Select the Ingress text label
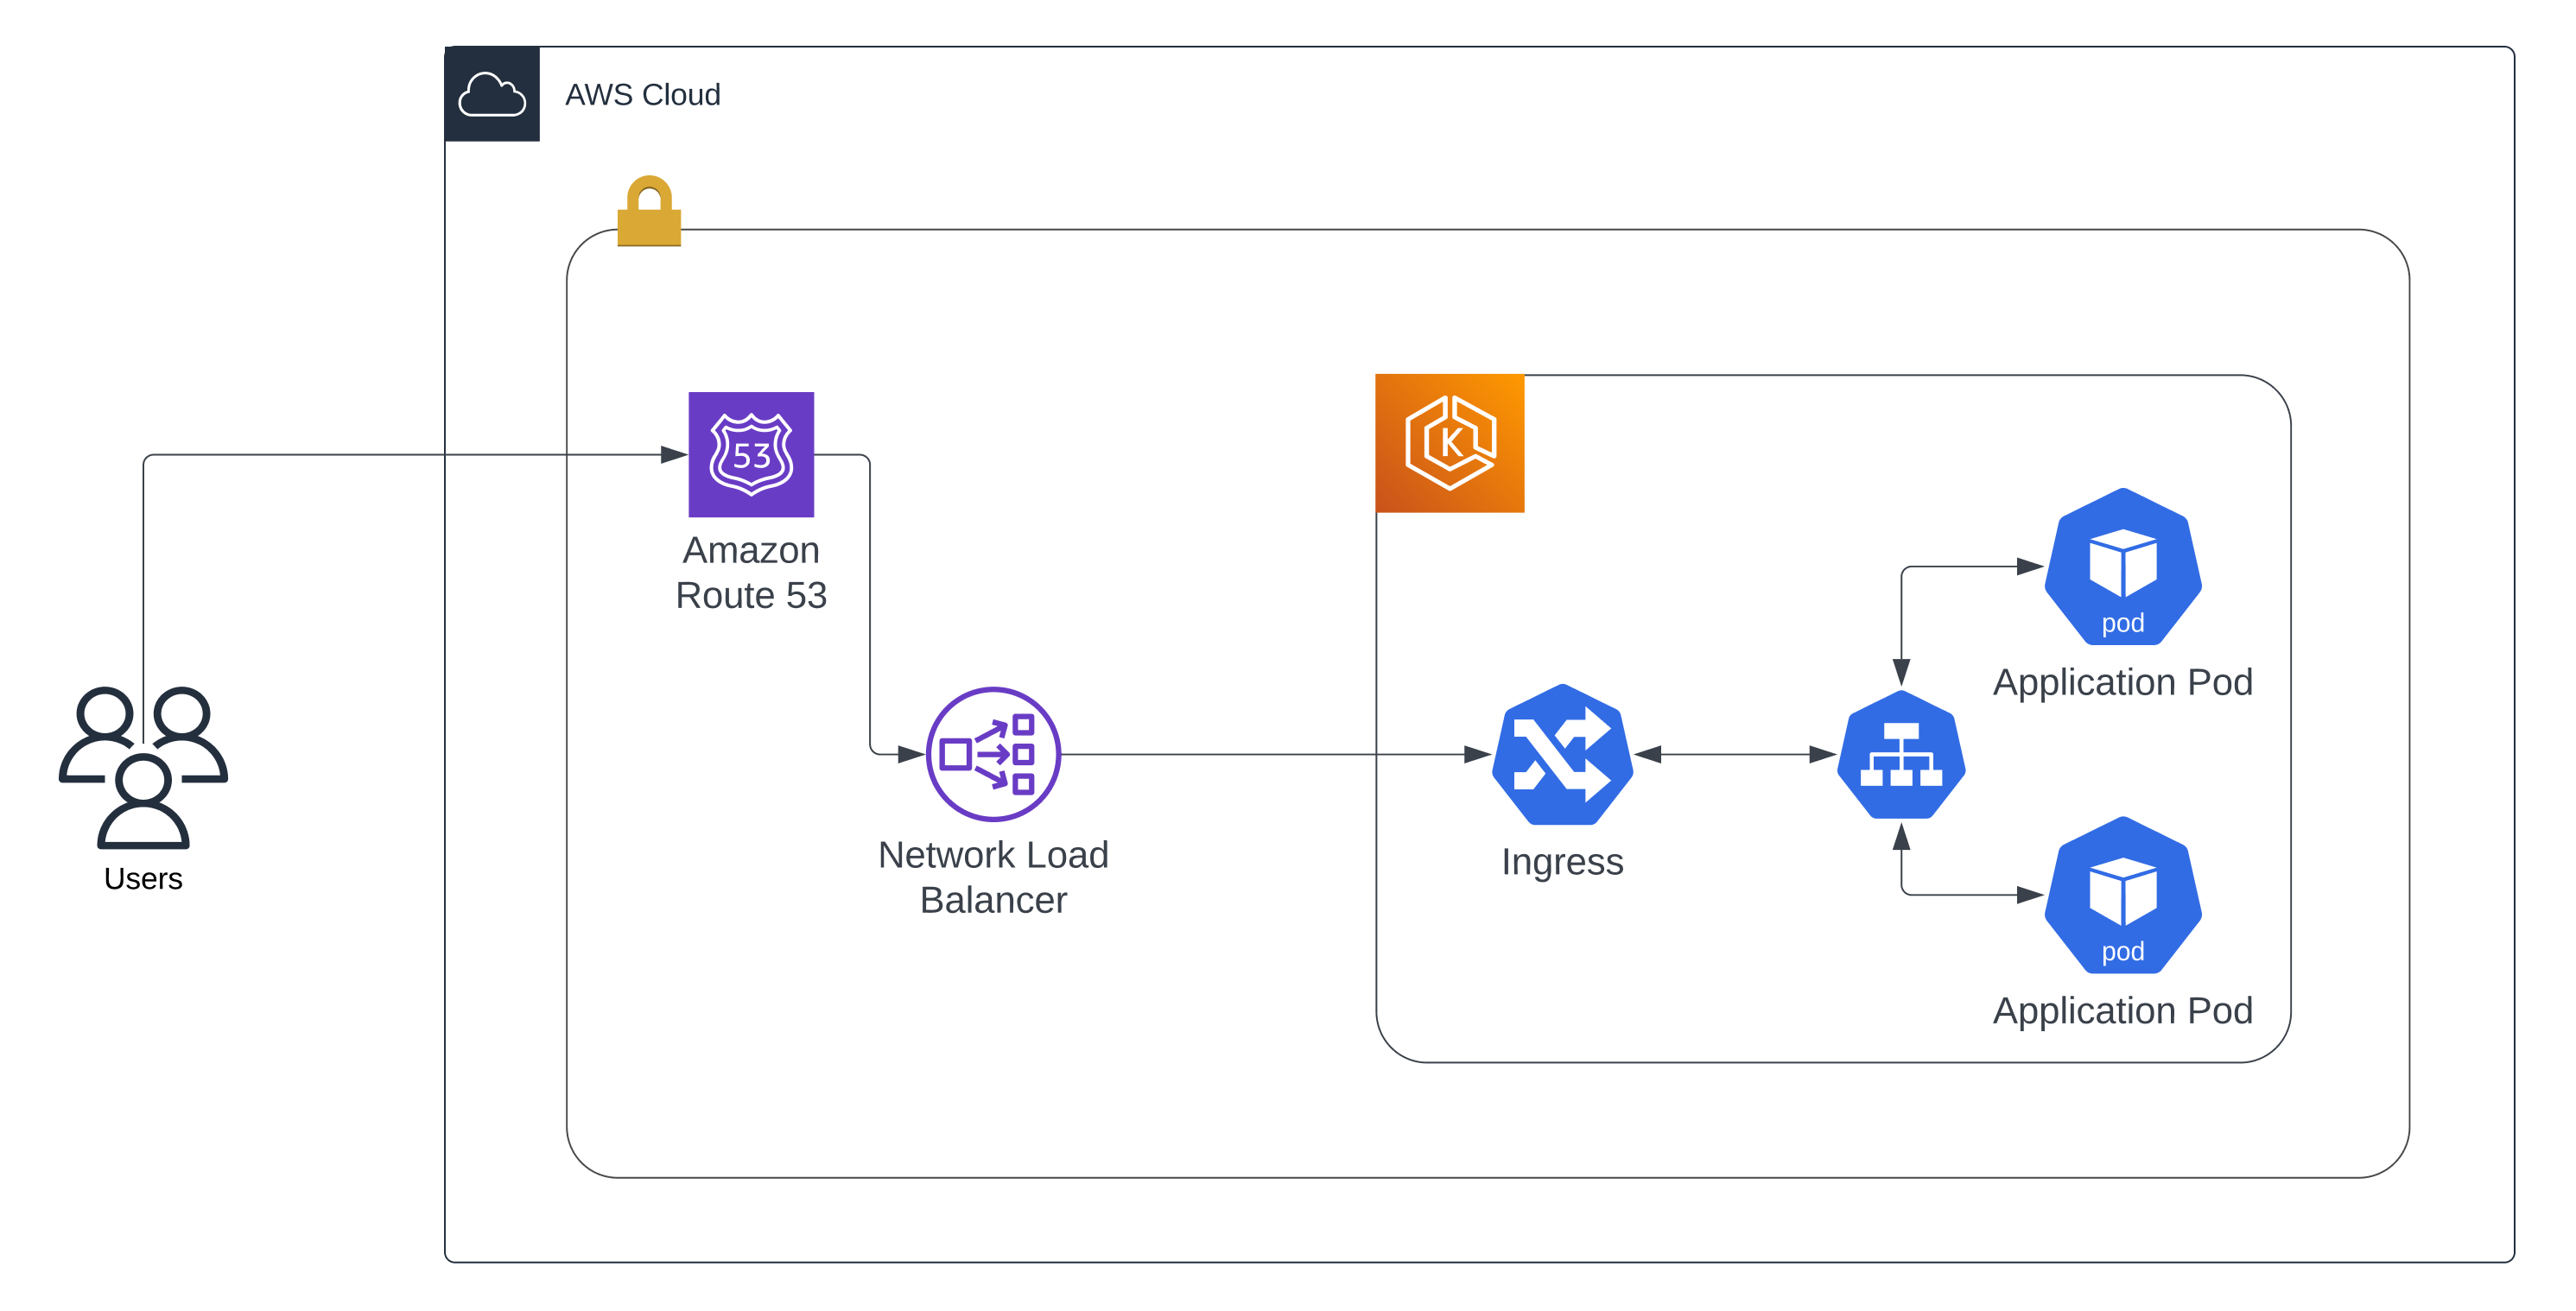This screenshot has width=2576, height=1311. click(x=1562, y=861)
